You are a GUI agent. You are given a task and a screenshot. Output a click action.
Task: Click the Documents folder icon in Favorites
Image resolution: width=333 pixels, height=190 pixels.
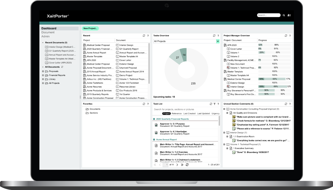[x=87, y=109]
